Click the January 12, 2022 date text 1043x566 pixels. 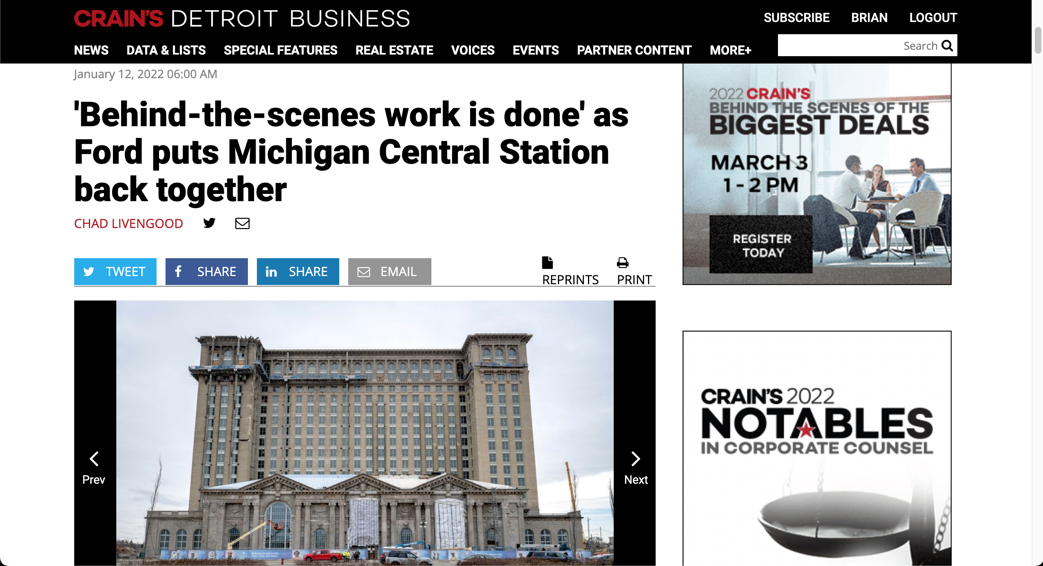point(146,74)
